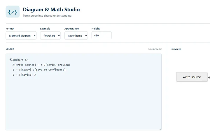This screenshot has height=131, width=210.
Task: Click the Write source node in preview
Action: pos(192,77)
